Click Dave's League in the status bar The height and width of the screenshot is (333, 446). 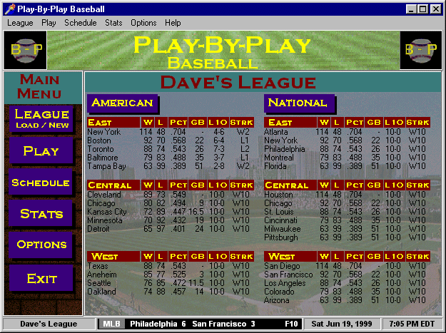[49, 324]
